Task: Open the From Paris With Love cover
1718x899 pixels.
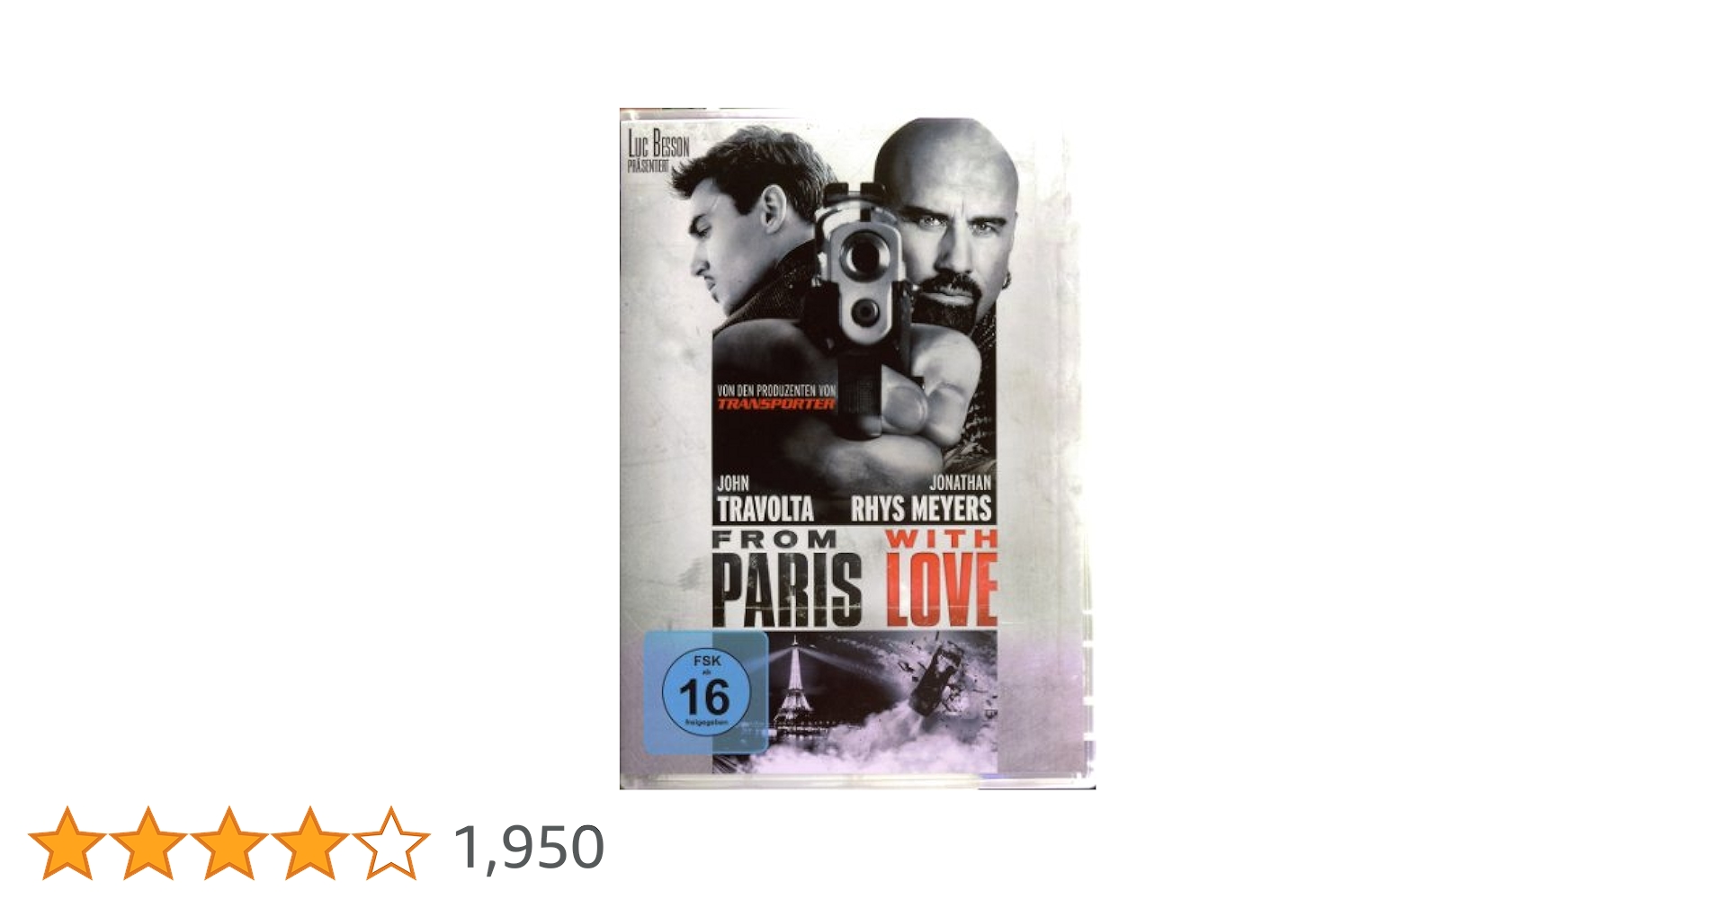Action: [857, 449]
